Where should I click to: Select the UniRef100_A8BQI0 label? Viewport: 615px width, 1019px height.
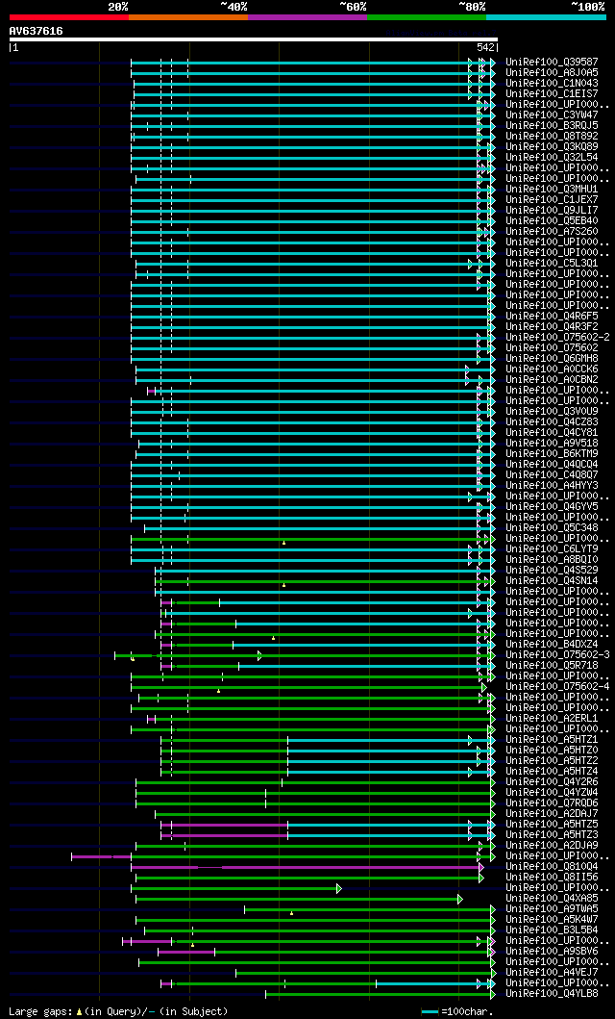point(553,560)
